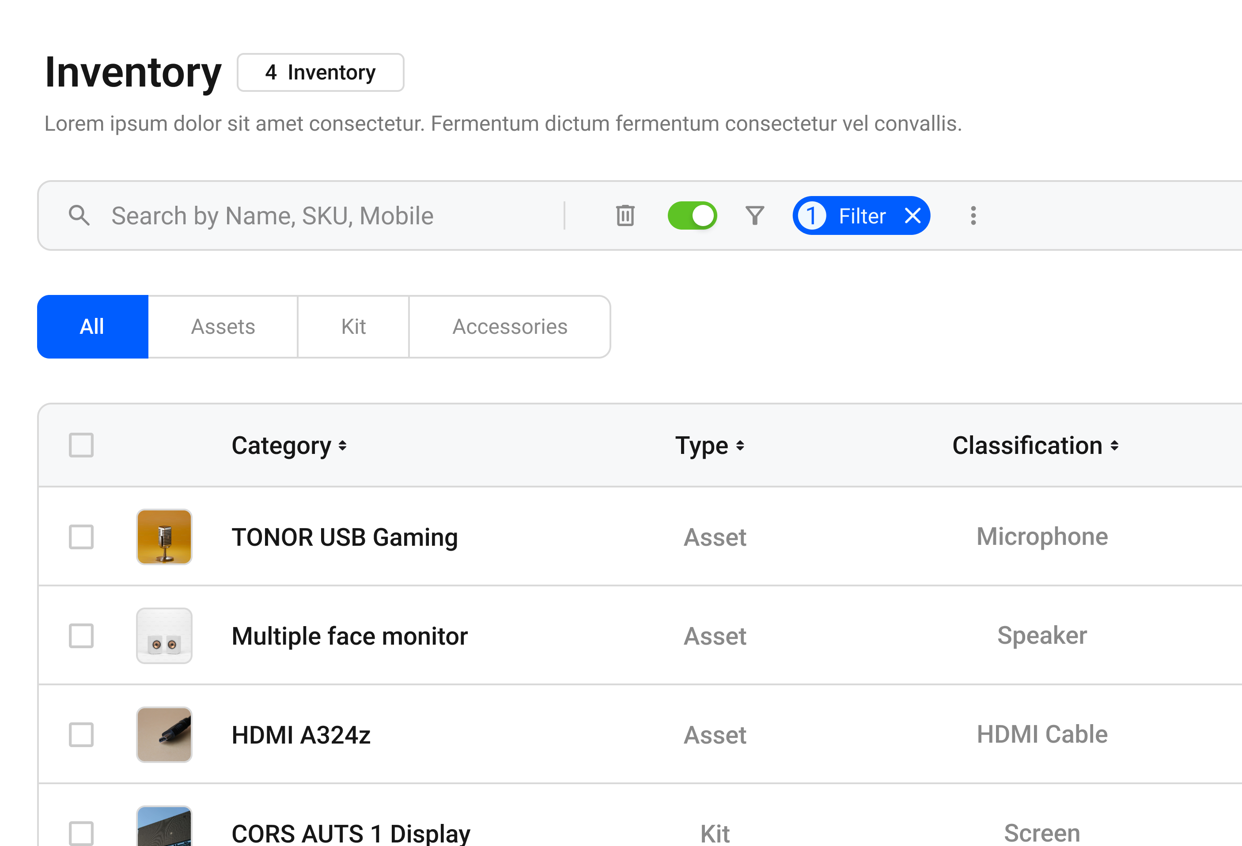The width and height of the screenshot is (1242, 846).
Task: Open the HDMI A324z cable thumbnail
Action: [164, 734]
